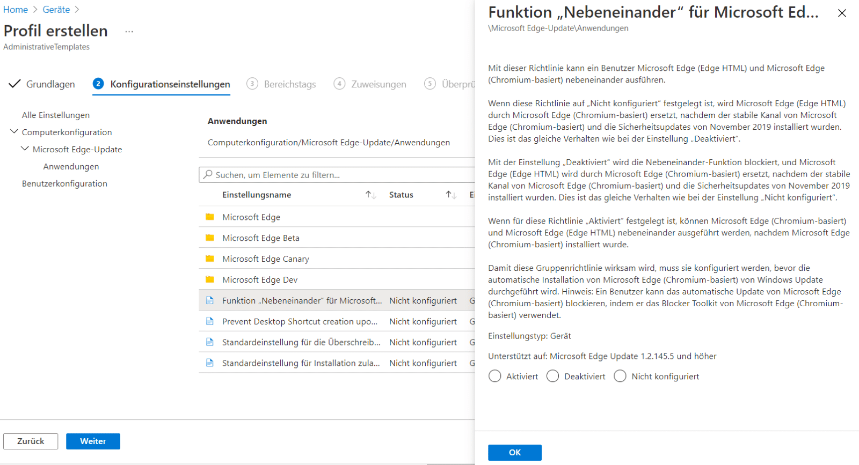Click the Einstellungsname column header

[257, 195]
